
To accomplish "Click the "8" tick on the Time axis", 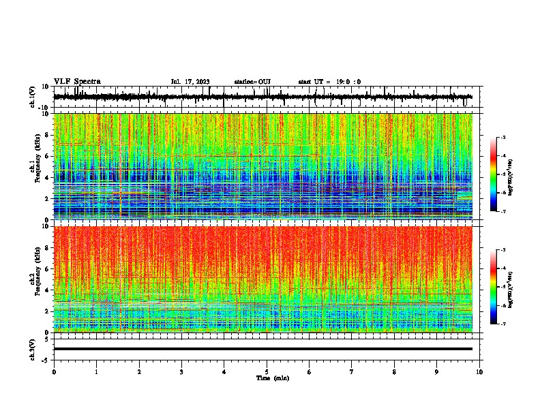I will tap(394, 372).
